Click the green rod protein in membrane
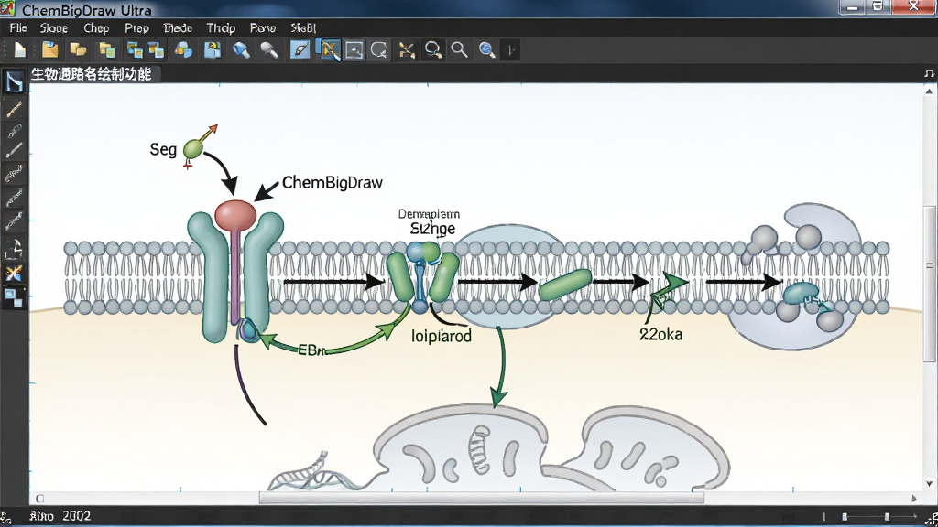The height and width of the screenshot is (527, 938). (x=565, y=285)
